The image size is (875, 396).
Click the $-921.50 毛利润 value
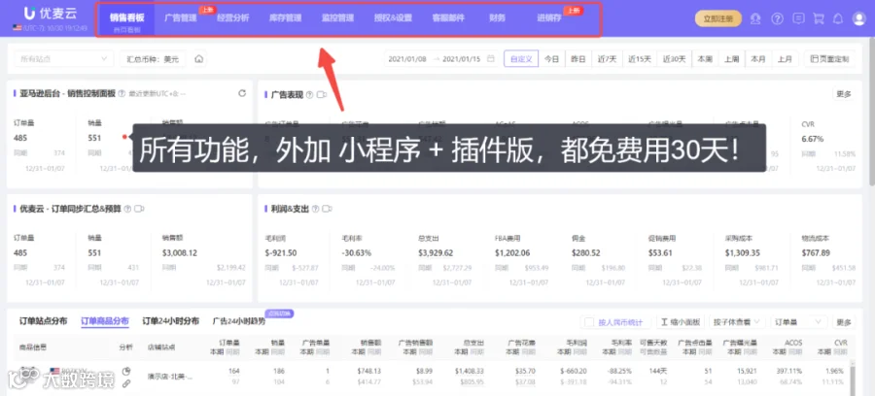[x=281, y=253]
